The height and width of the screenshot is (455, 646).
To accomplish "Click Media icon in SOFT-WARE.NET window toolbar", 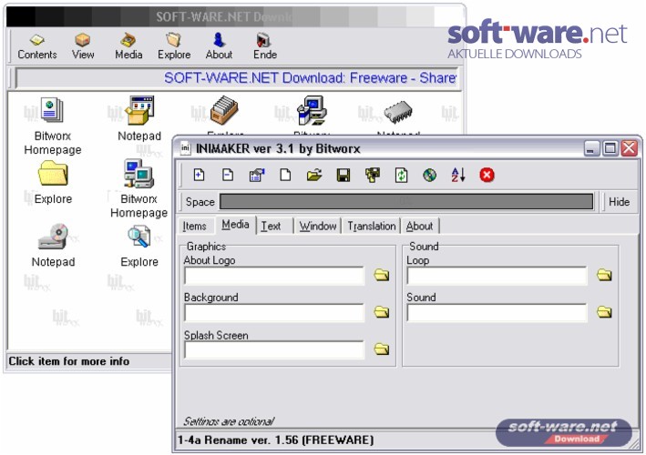I will (x=128, y=46).
